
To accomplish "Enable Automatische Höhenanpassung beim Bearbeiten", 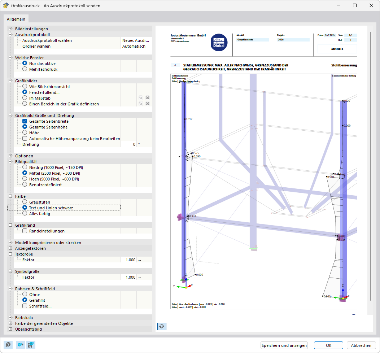I will pyautogui.click(x=25, y=139).
